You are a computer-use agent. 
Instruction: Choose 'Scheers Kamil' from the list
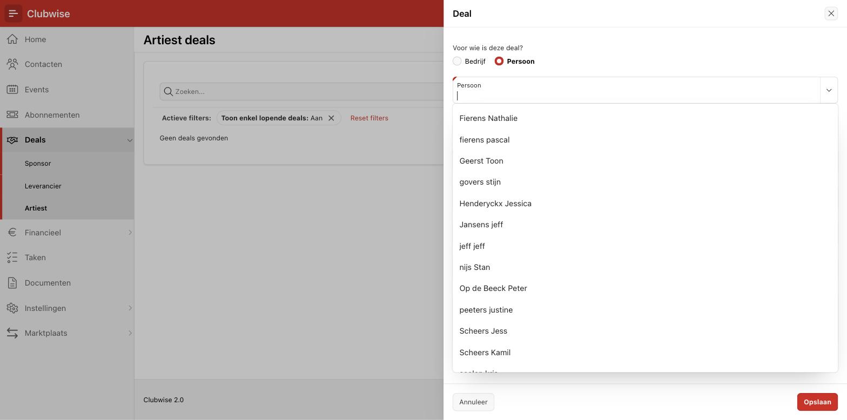coord(645,353)
